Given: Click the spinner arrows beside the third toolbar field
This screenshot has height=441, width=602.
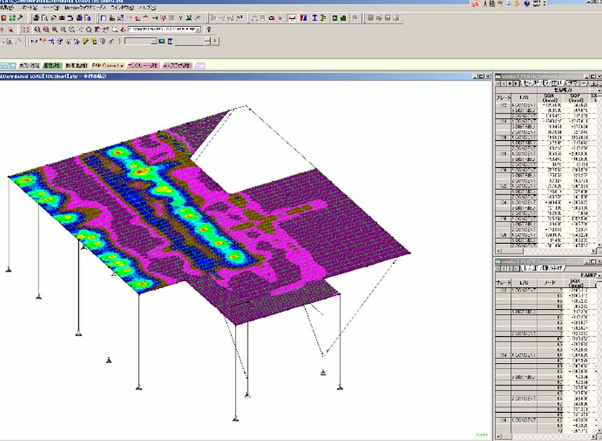Looking at the screenshot, I should click(x=207, y=42).
